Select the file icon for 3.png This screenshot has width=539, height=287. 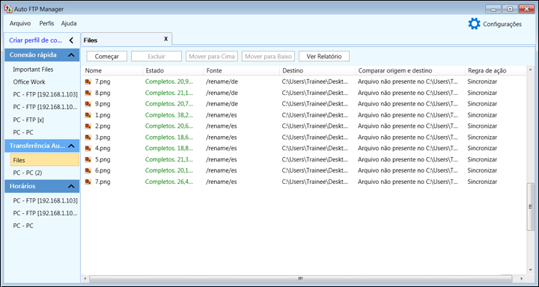click(x=88, y=138)
